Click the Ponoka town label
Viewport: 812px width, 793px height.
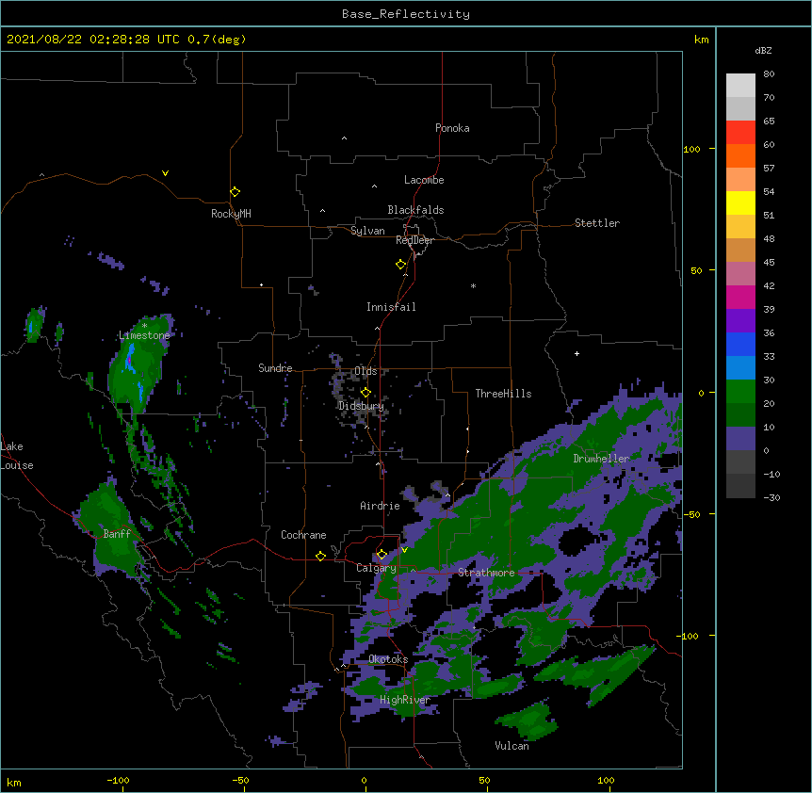point(452,128)
